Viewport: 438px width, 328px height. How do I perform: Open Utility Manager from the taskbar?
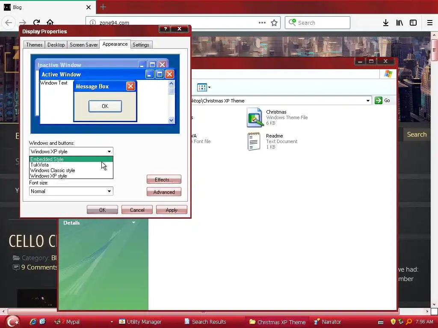click(140, 322)
